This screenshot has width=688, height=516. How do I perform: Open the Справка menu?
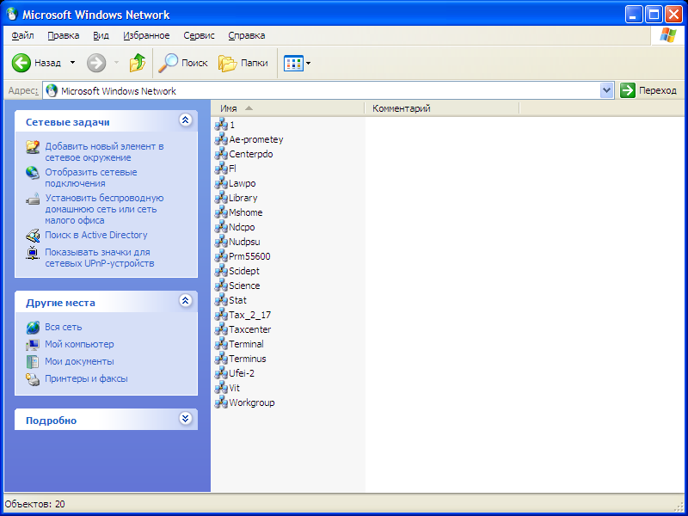click(x=246, y=35)
